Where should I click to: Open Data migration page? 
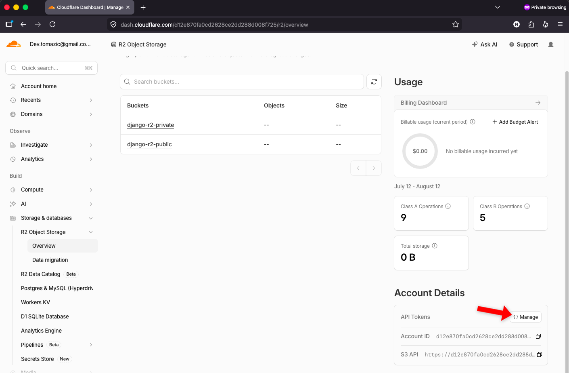click(50, 260)
